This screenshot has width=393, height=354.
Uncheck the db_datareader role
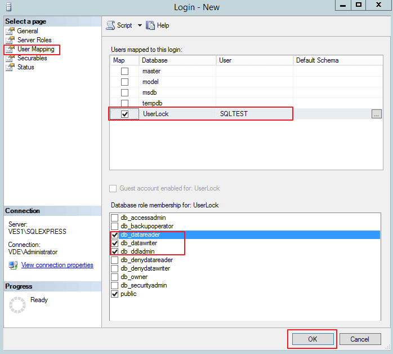pyautogui.click(x=114, y=235)
